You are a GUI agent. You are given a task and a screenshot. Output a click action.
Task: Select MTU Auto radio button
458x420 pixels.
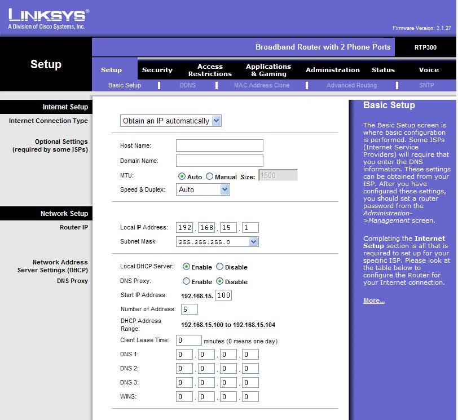pyautogui.click(x=182, y=176)
